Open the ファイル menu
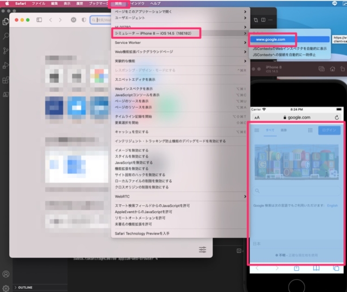347x292 pixels. click(x=38, y=3)
